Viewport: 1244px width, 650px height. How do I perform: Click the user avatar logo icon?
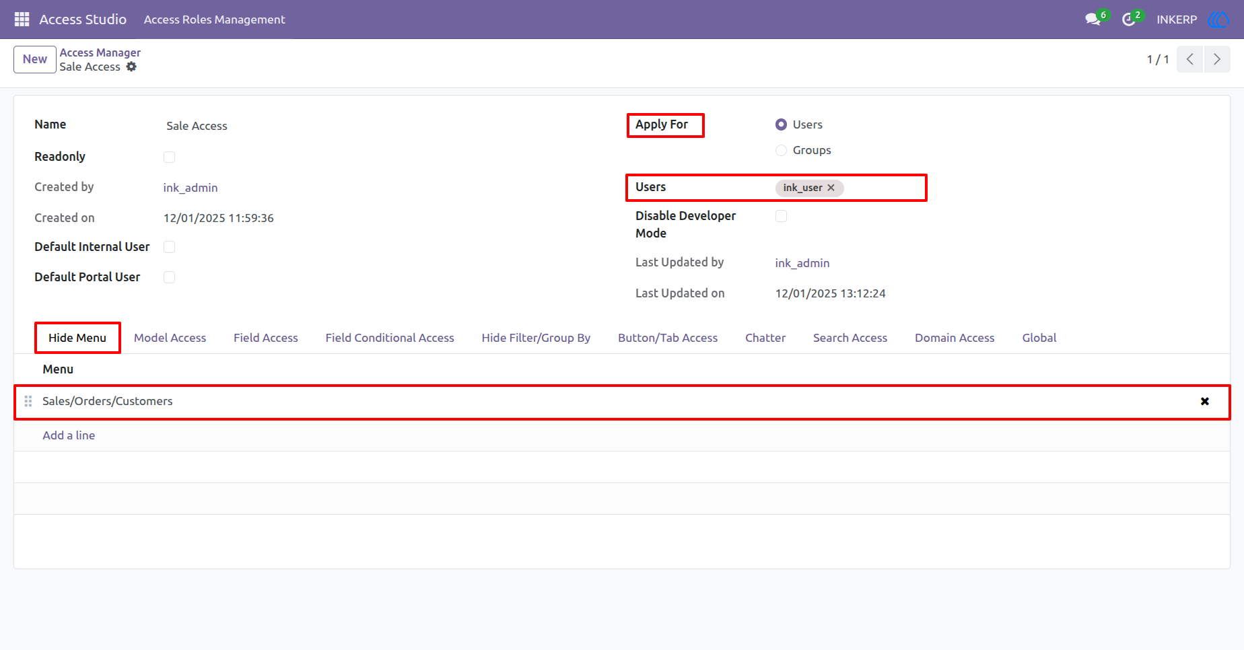pyautogui.click(x=1218, y=20)
